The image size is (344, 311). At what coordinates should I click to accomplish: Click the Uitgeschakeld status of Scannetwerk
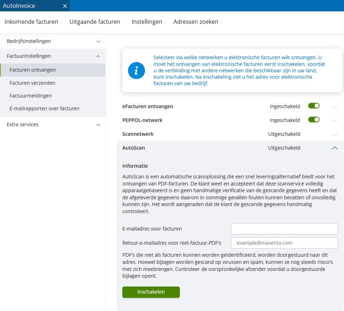tap(284, 134)
